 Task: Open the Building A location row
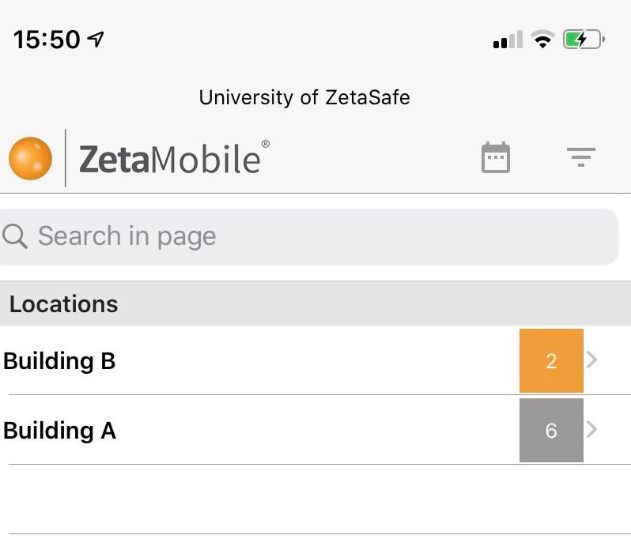(x=315, y=430)
